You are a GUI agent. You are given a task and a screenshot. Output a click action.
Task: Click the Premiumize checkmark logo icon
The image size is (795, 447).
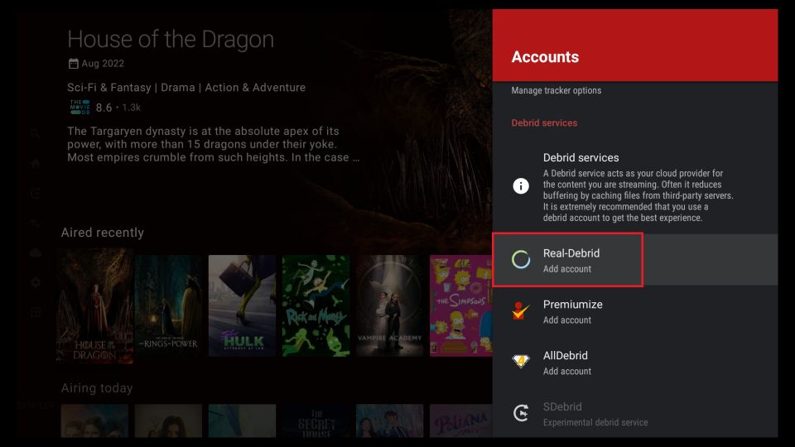[521, 310]
